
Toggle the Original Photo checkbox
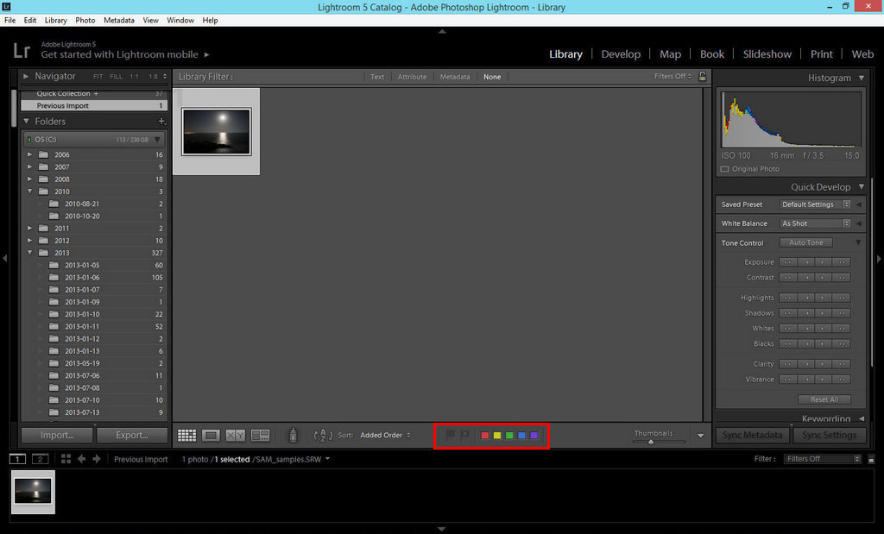[x=725, y=169]
